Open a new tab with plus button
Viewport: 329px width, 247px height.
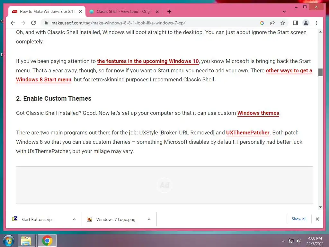(x=169, y=12)
